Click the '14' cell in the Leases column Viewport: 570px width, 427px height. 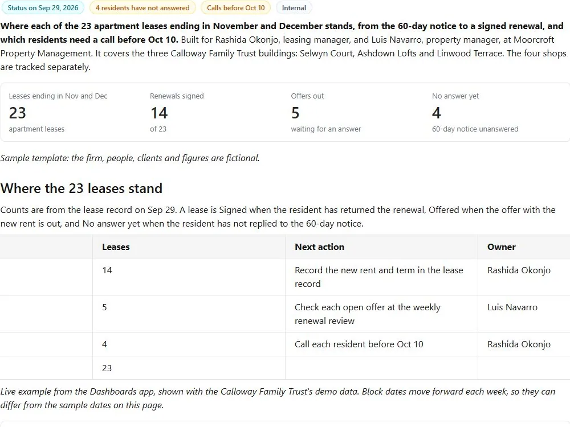tap(189, 277)
